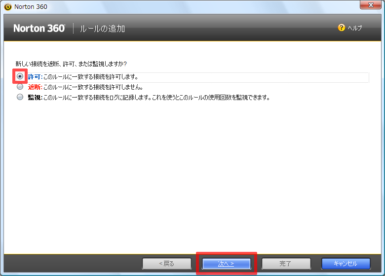
Task: Click the description text after 遮断
Action: [x=93, y=87]
